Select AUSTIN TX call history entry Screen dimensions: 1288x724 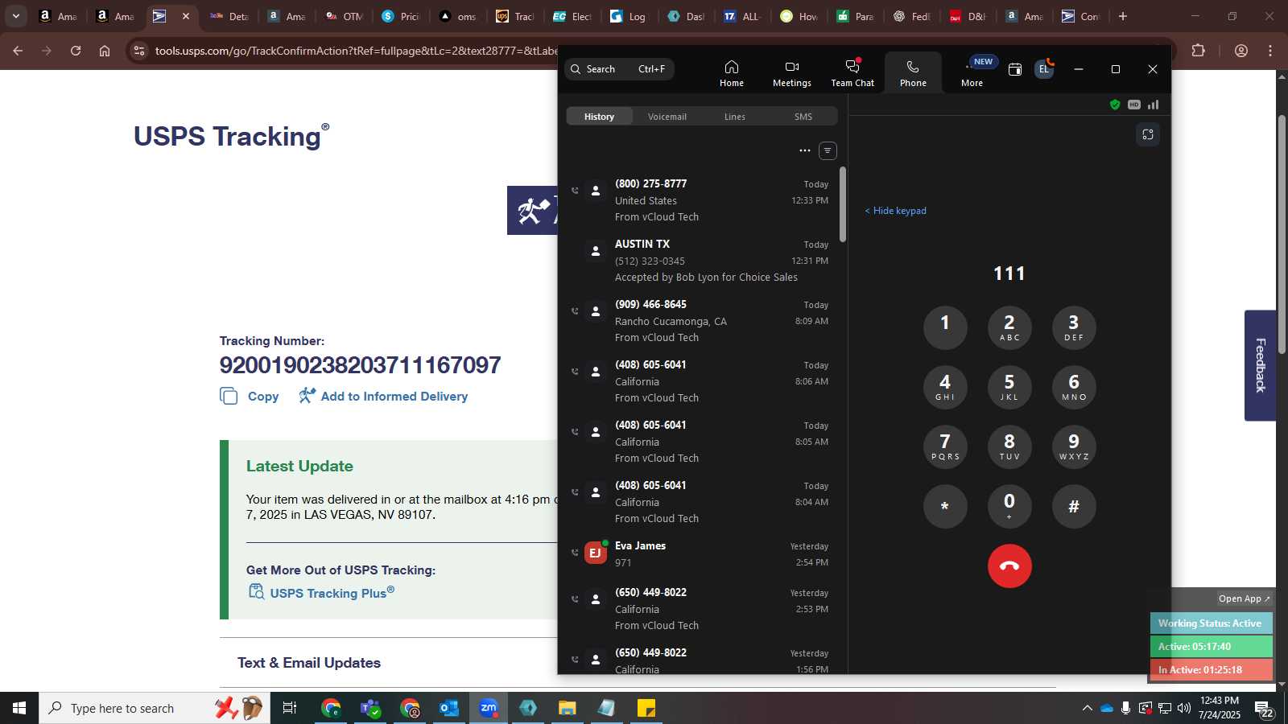pos(700,260)
